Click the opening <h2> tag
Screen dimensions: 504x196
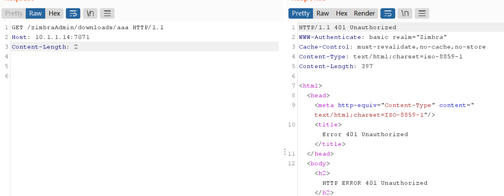(322, 173)
